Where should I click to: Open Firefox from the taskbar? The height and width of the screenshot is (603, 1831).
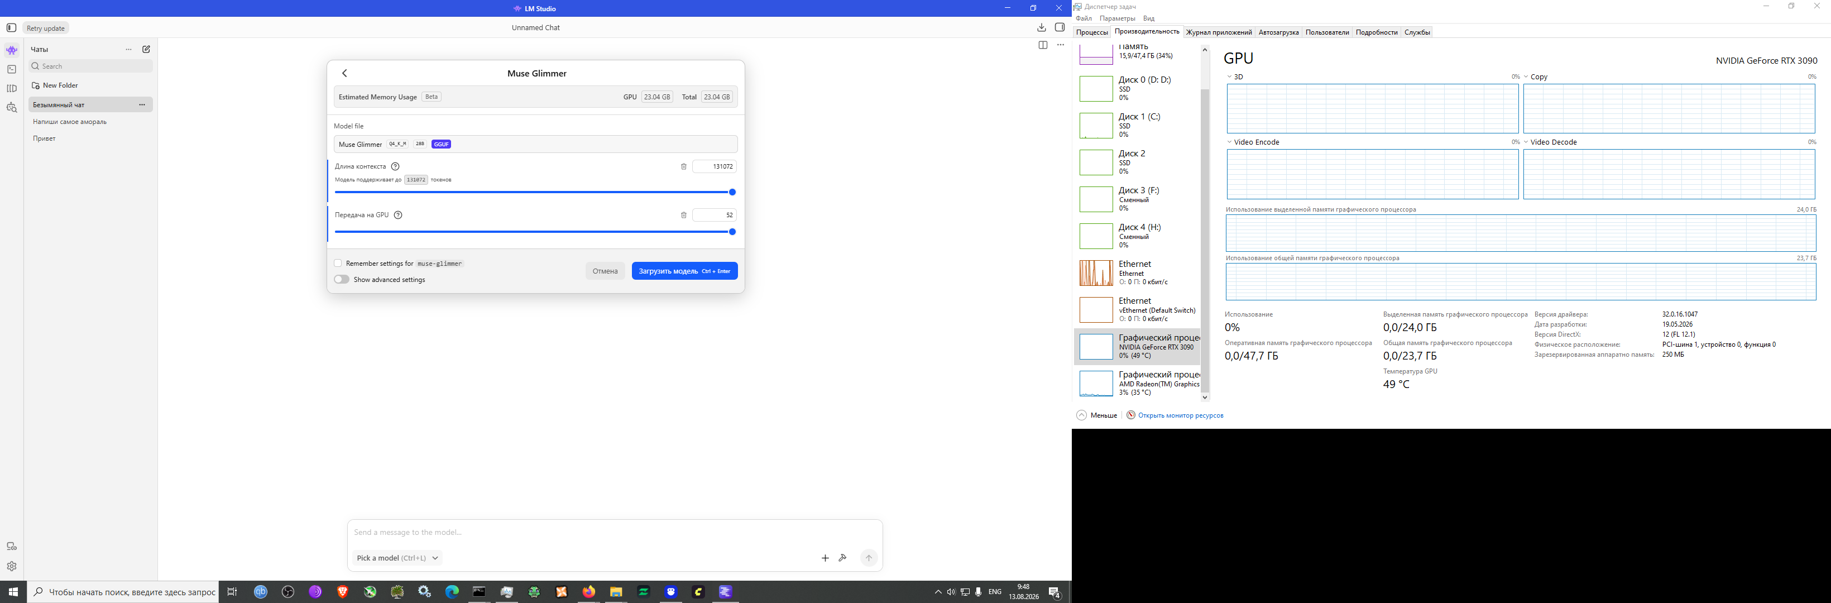[588, 592]
